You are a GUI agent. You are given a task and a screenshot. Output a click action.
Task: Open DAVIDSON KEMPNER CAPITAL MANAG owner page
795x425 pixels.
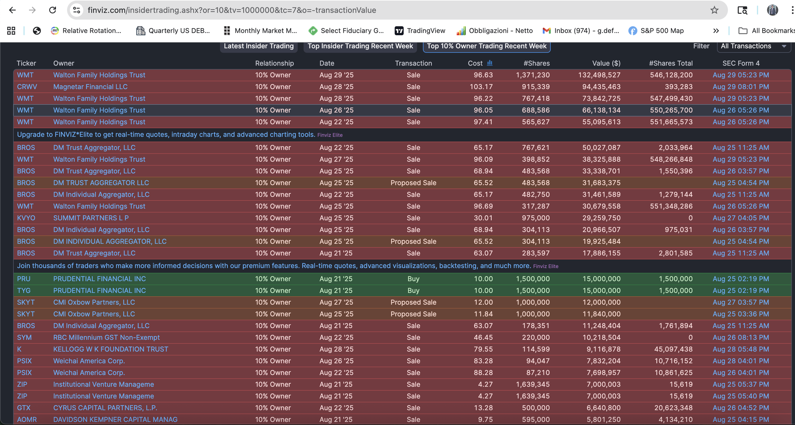click(115, 419)
